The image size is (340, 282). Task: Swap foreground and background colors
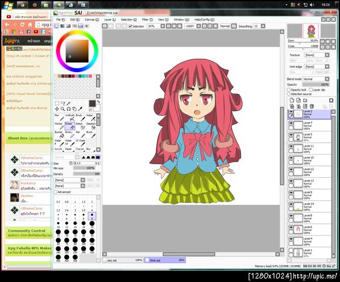pos(98,102)
